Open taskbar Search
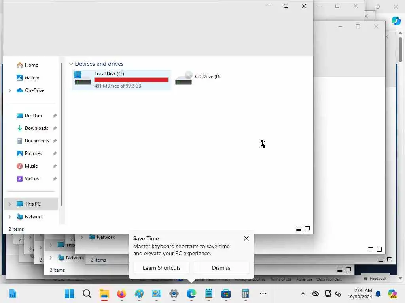The width and height of the screenshot is (405, 303). click(x=87, y=294)
